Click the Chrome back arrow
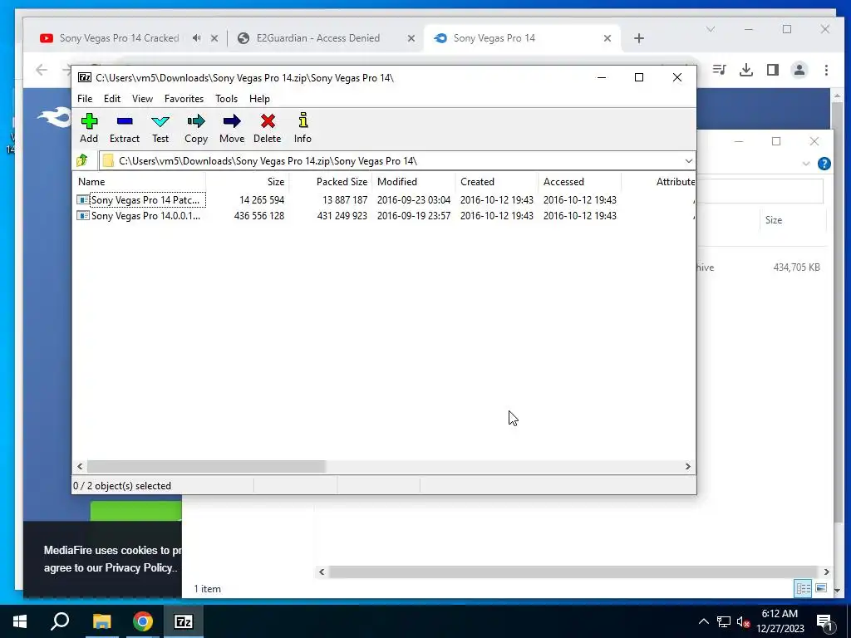Viewport: 851px width, 638px height. [42, 70]
